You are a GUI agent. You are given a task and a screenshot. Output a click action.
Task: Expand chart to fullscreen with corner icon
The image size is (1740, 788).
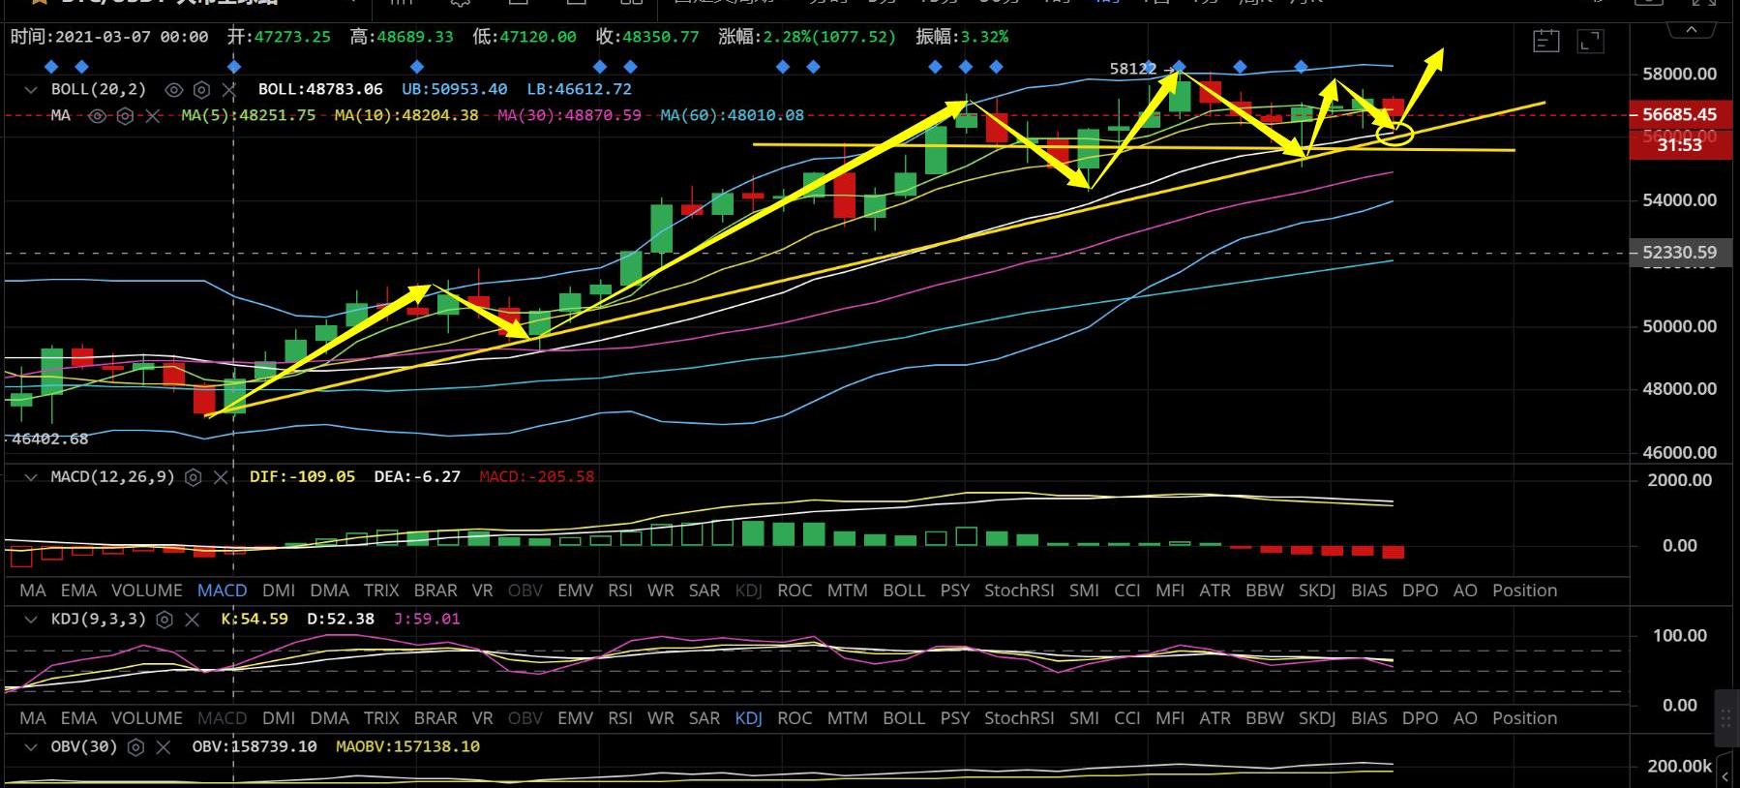1590,41
